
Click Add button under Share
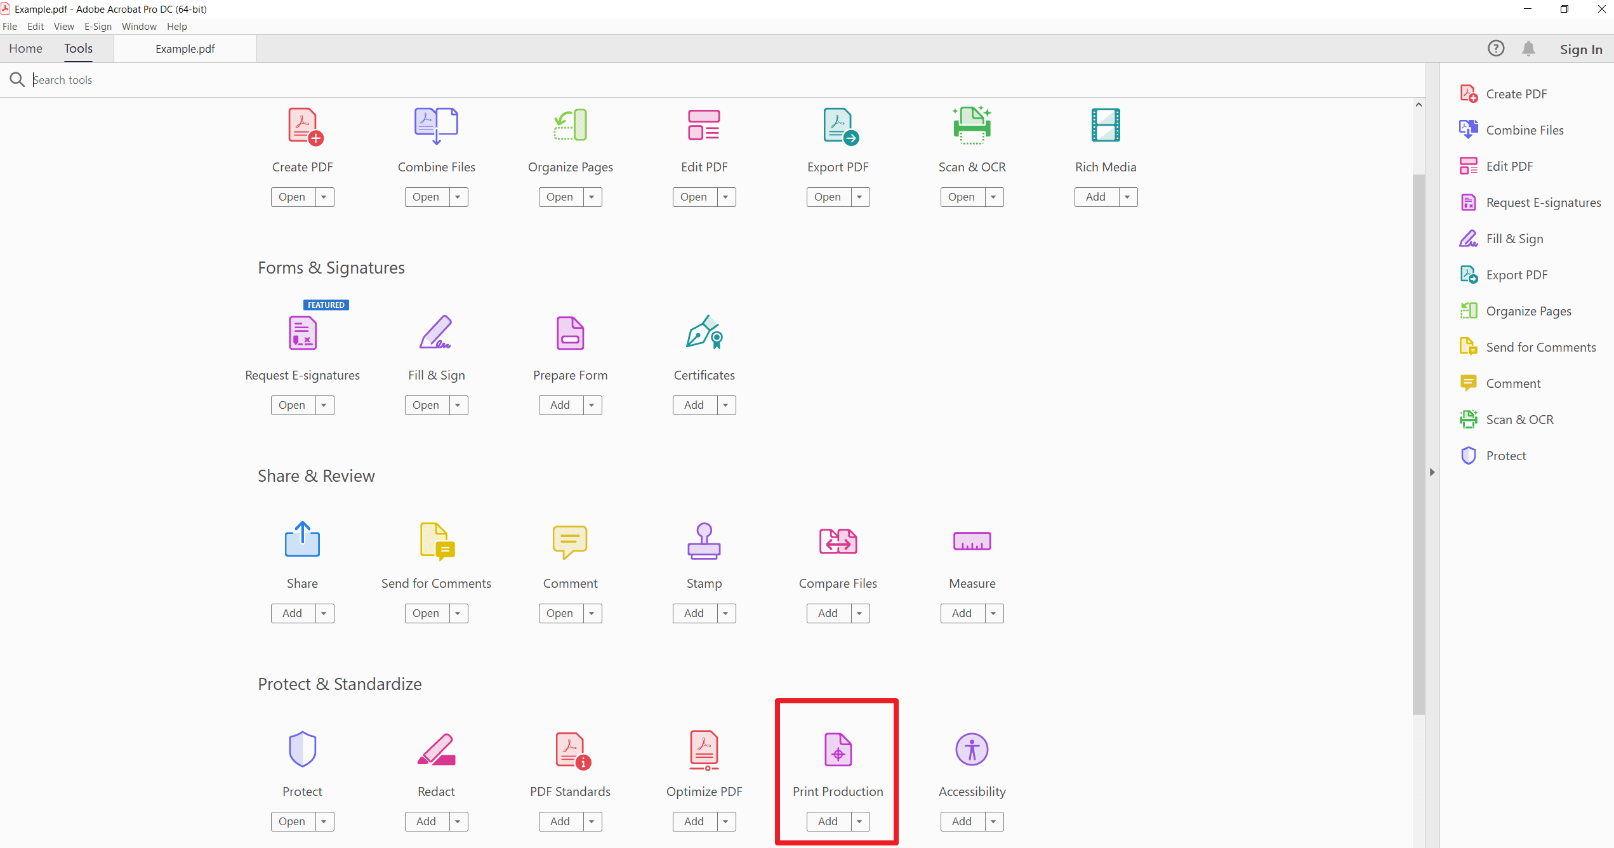[292, 613]
